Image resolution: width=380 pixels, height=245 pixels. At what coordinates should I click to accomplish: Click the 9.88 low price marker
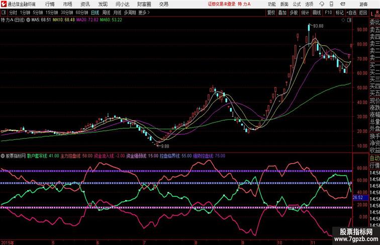click(165, 146)
